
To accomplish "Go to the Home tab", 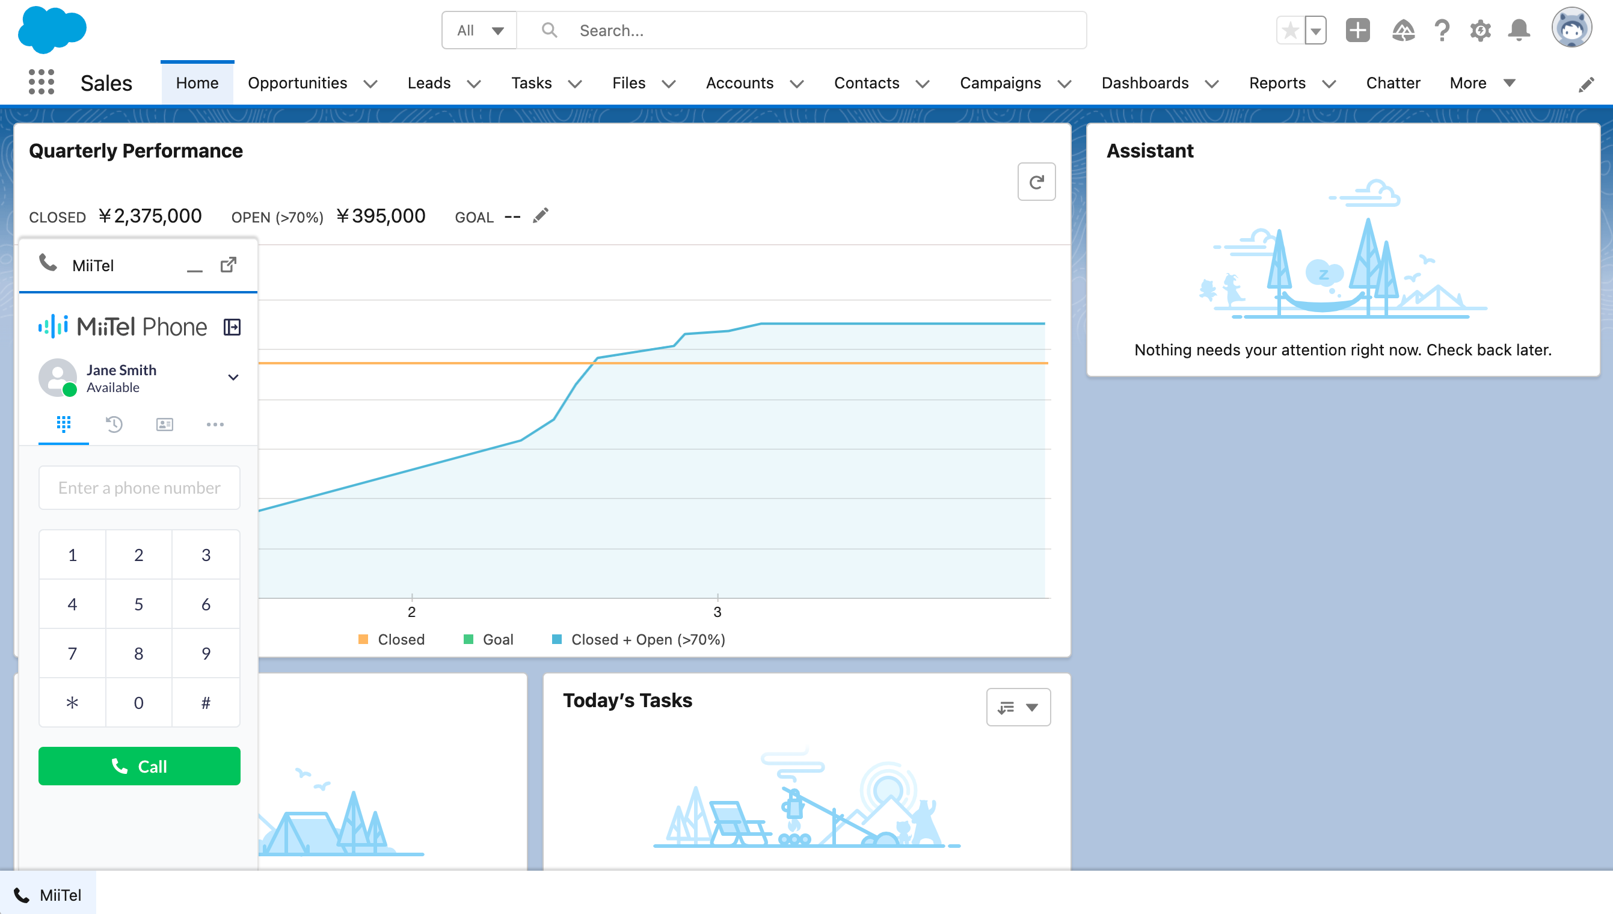I will click(197, 83).
